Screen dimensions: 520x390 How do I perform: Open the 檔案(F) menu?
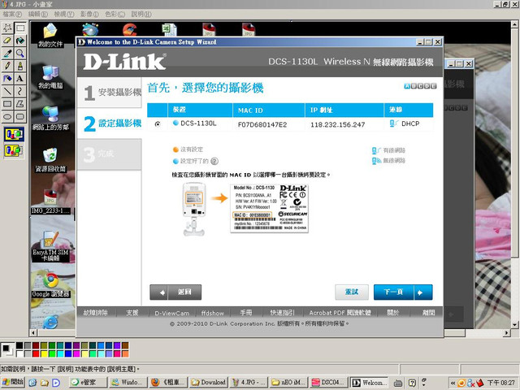click(12, 14)
